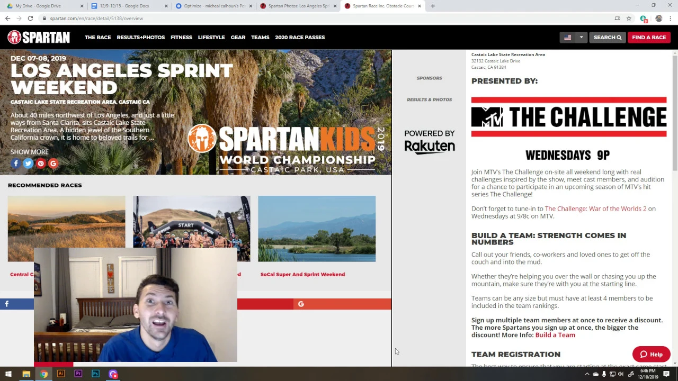Open the pink circular app on taskbar
This screenshot has height=381, width=678.
pos(113,374)
